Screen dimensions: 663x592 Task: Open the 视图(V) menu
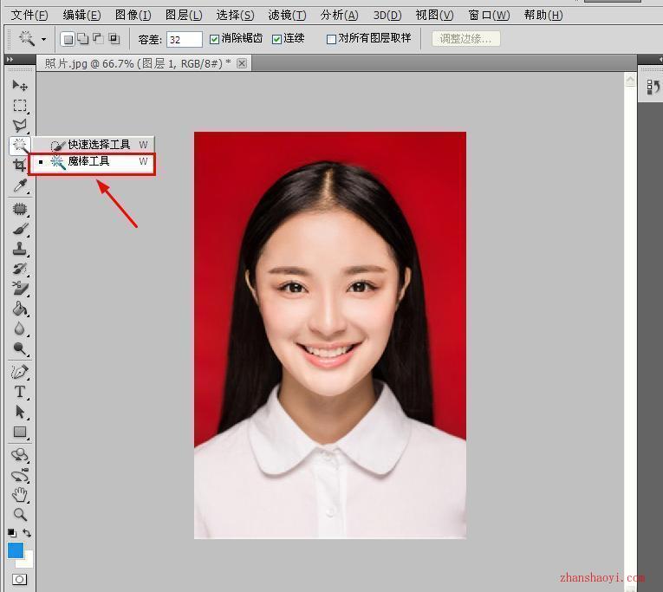point(434,16)
